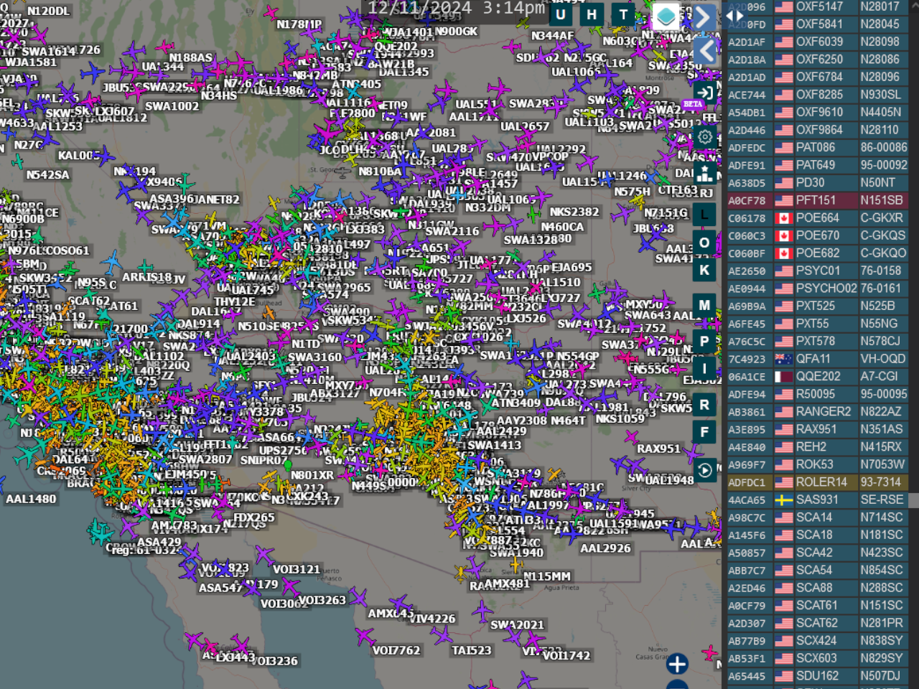The height and width of the screenshot is (689, 919).
Task: Click the N542SA aircraft label on the map
Action: pyautogui.click(x=48, y=174)
